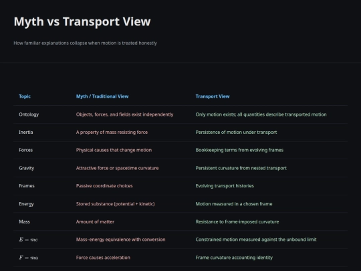Click 'Passive coordinate choices'
The width and height of the screenshot is (361, 271).
104,186
